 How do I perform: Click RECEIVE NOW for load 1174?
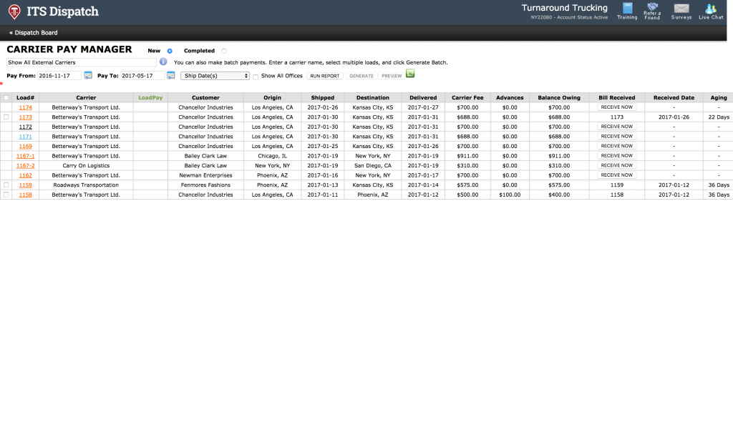616,107
